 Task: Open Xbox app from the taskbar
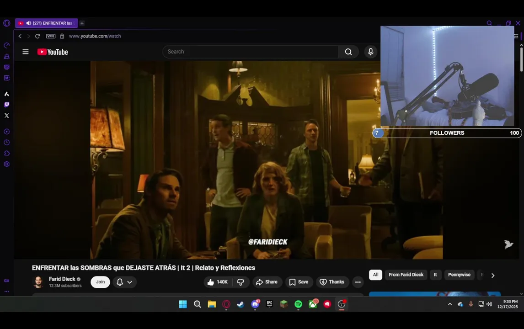click(313, 304)
